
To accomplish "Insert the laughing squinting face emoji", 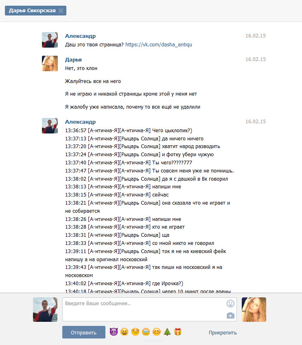I will click(x=125, y=332).
